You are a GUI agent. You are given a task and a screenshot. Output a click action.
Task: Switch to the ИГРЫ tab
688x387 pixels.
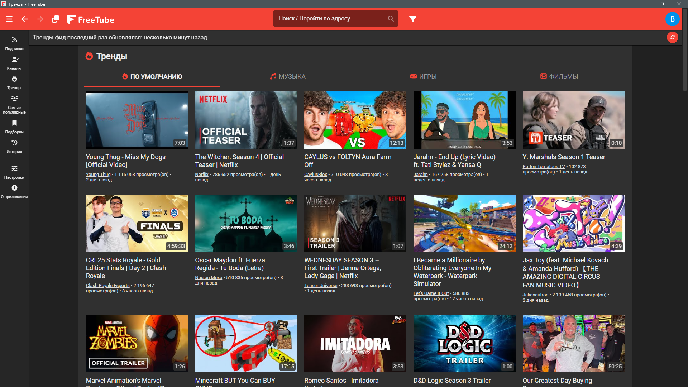[423, 77]
